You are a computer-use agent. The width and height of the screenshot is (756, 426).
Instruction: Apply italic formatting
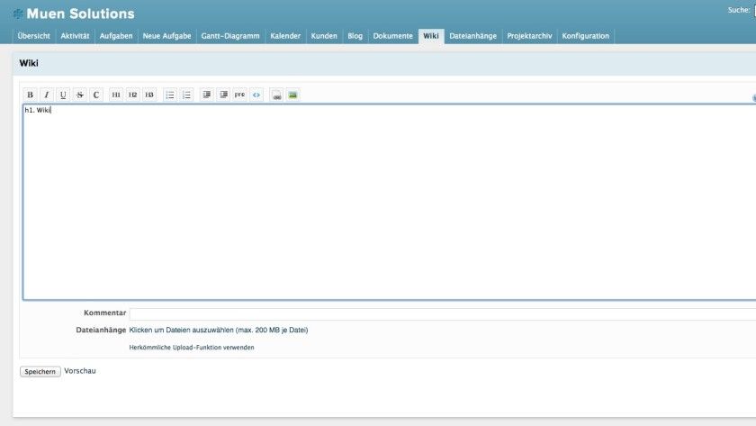[46, 95]
